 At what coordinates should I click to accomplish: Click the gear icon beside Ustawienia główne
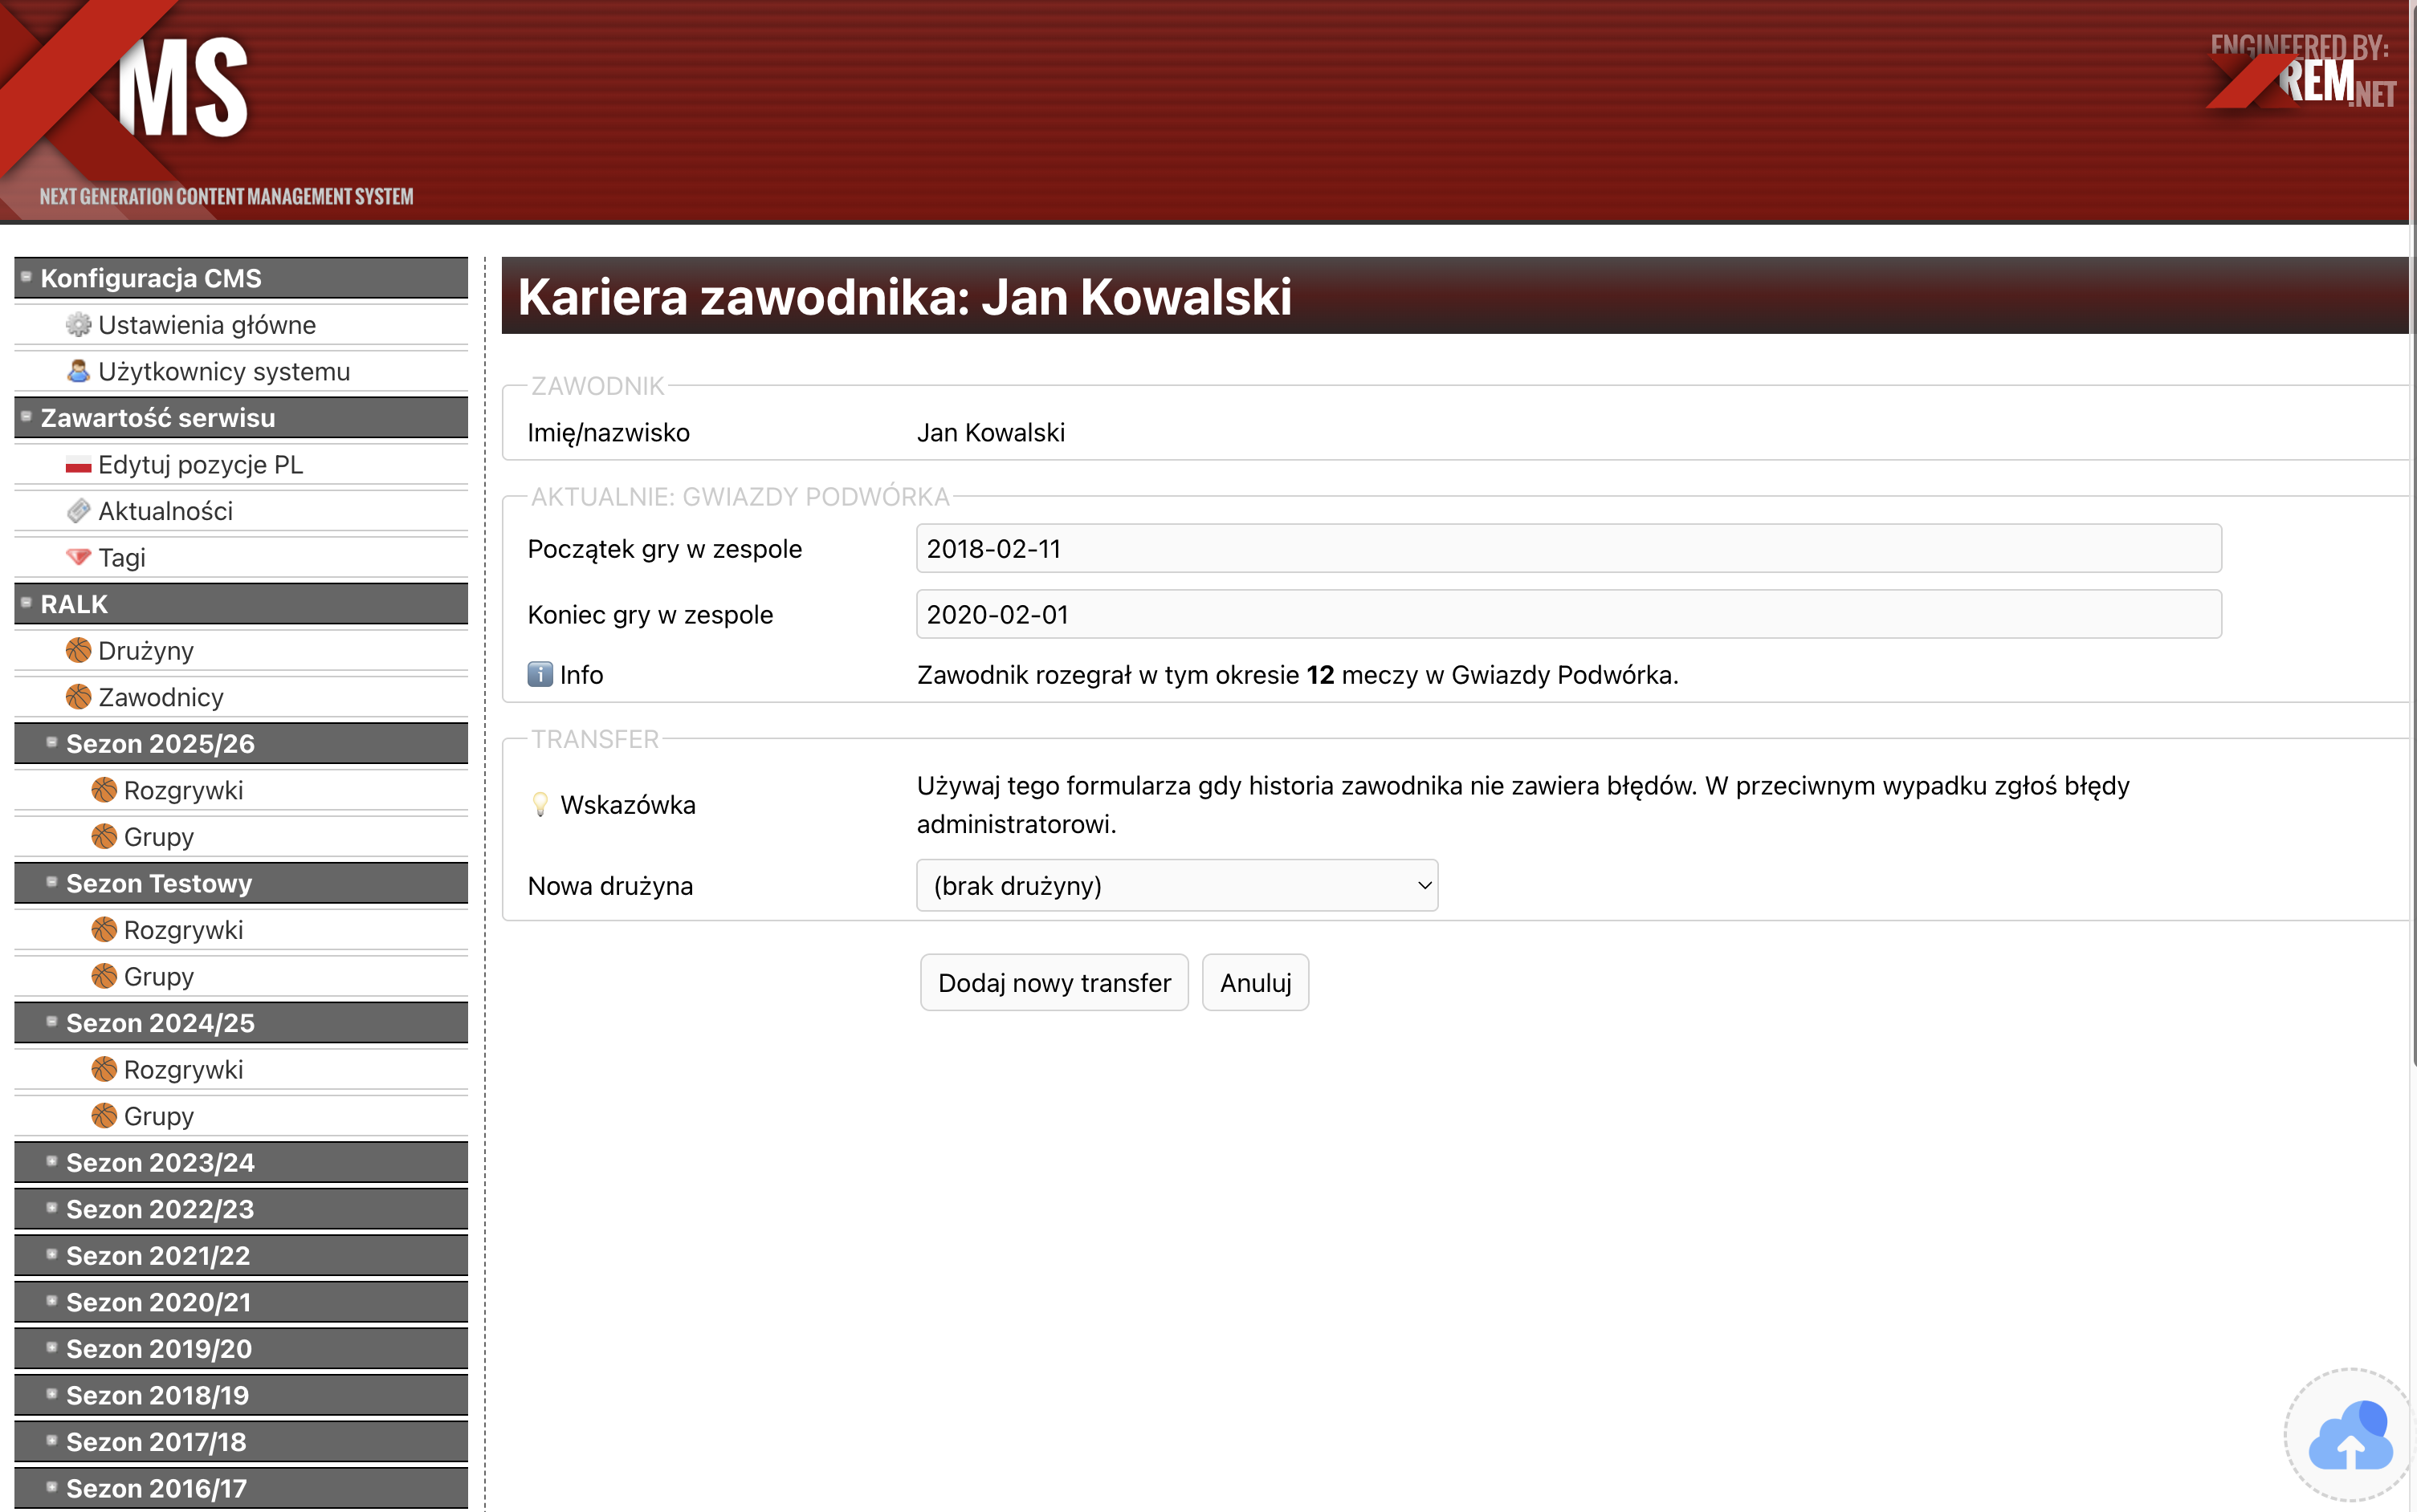coord(78,325)
